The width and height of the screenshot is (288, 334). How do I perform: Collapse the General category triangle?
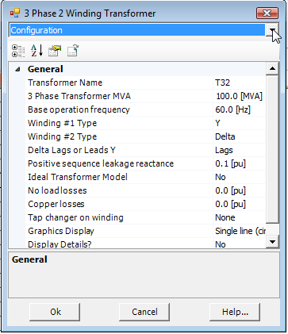point(17,70)
